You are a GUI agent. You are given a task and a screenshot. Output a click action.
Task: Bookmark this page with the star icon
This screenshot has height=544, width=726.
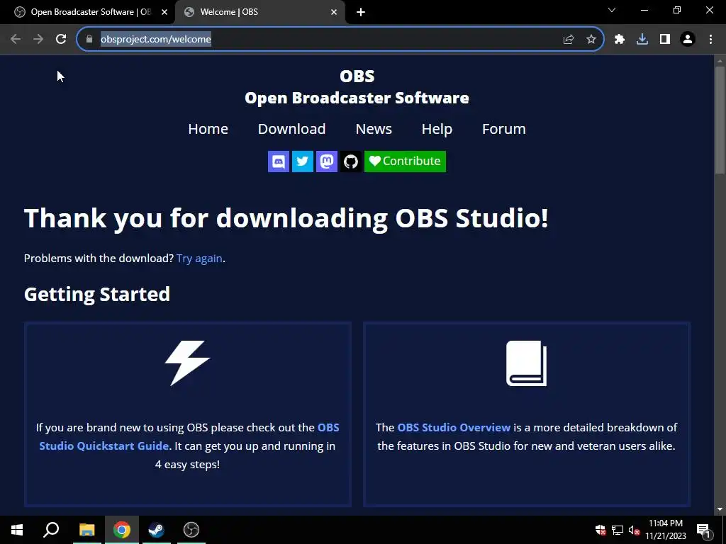591,40
